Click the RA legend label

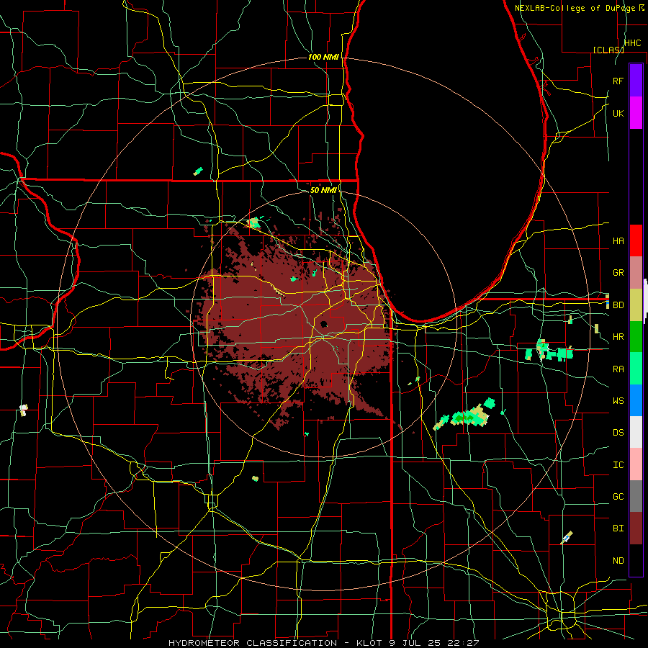pos(618,369)
